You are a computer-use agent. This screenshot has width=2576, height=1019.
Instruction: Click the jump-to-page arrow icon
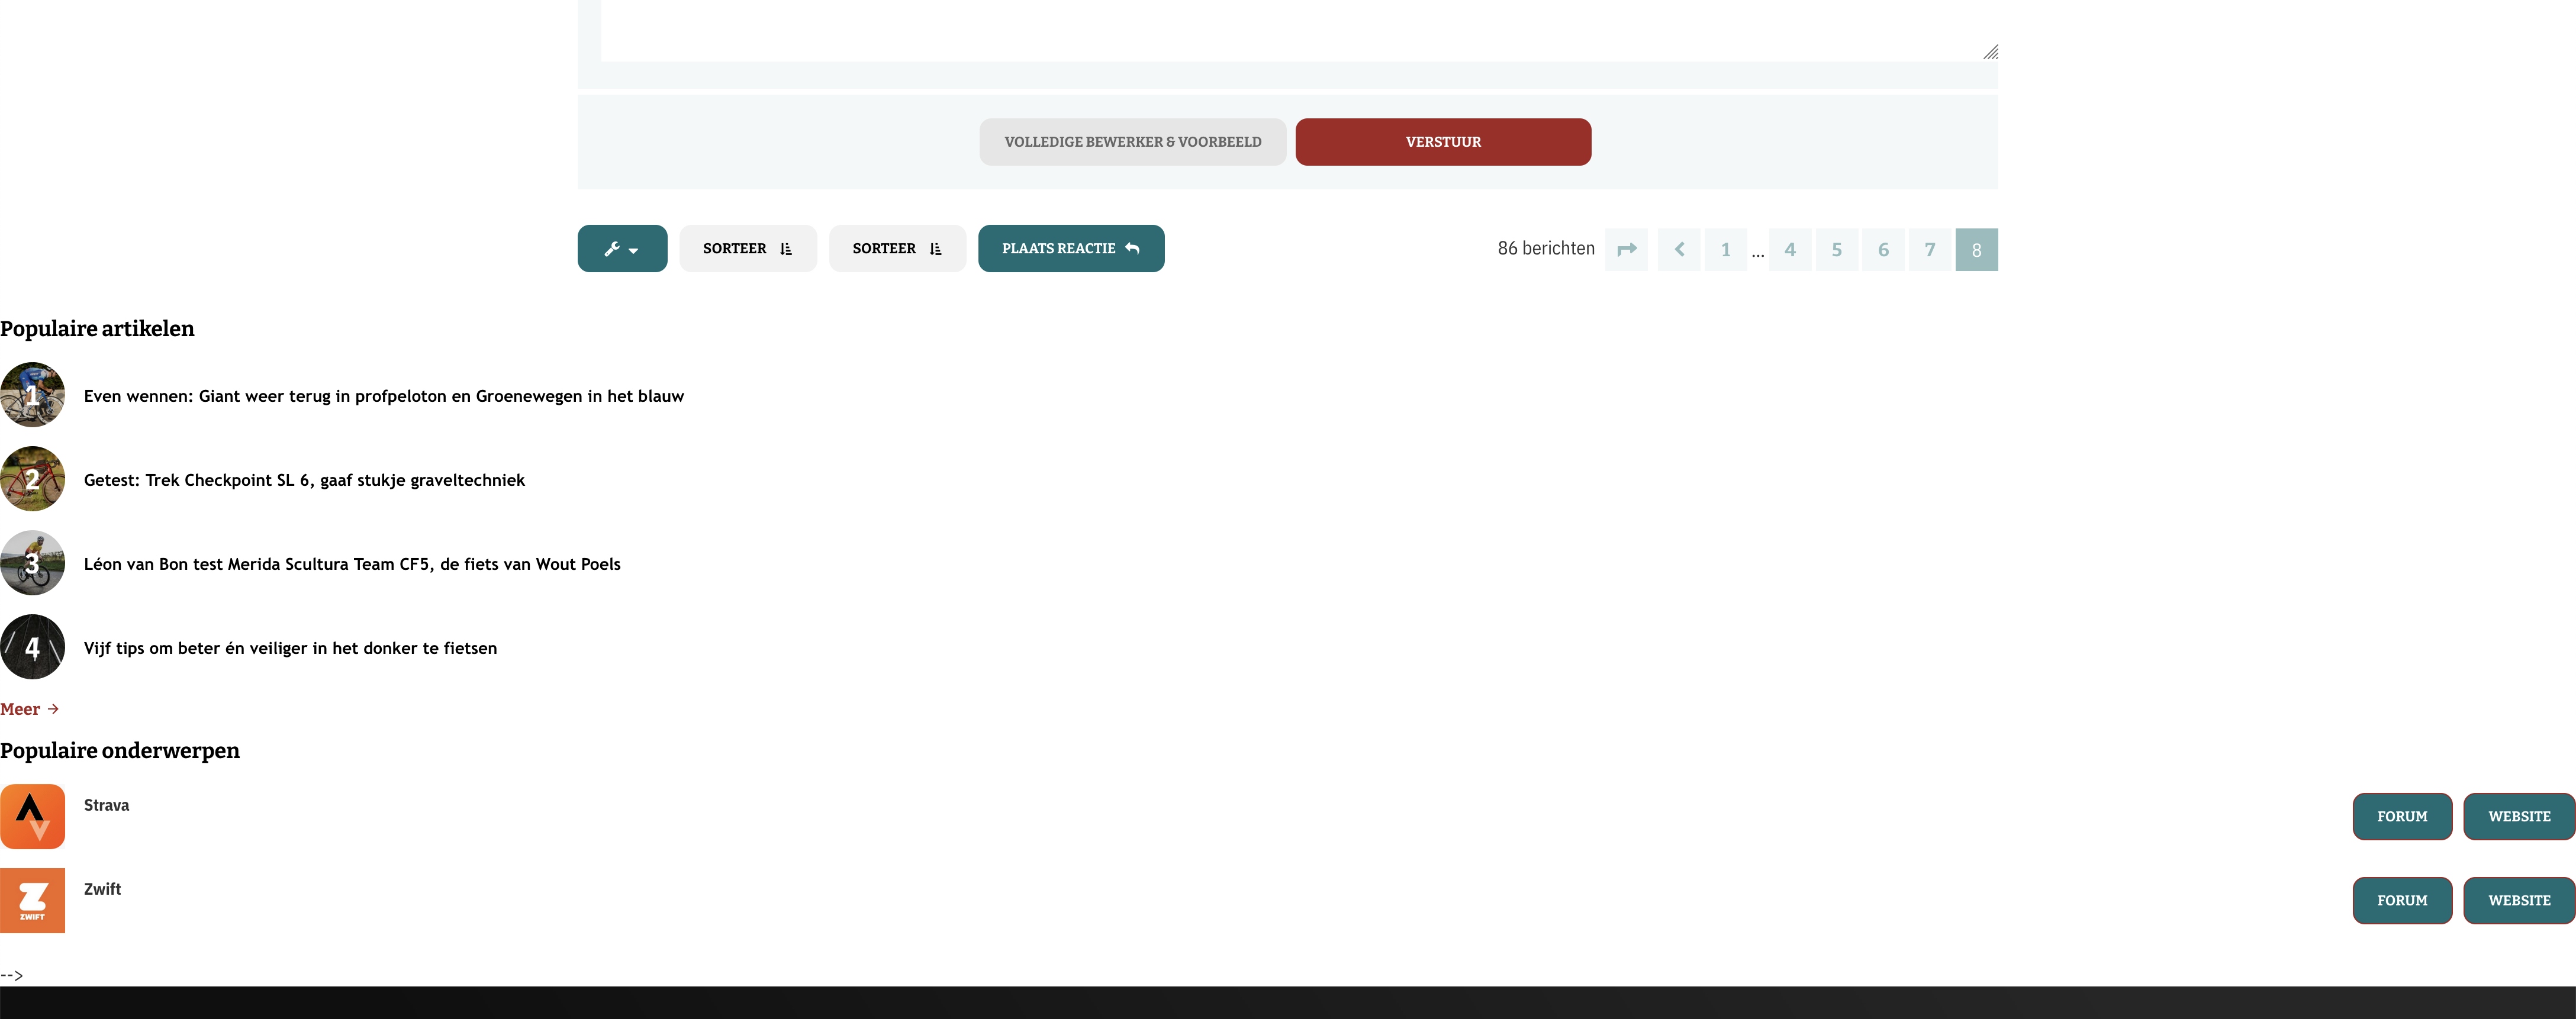[x=1626, y=250]
